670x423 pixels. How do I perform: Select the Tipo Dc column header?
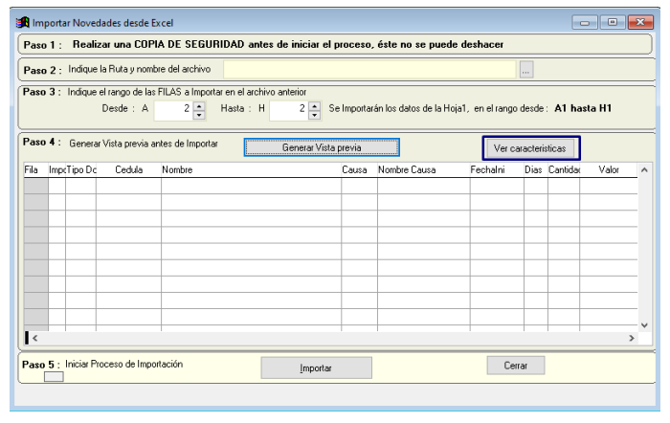[80, 170]
